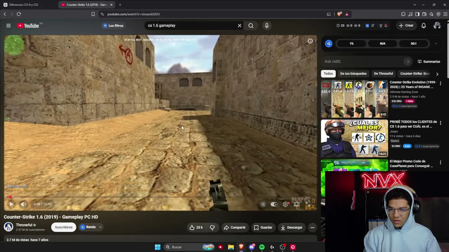Select the De Throneful chip
The width and height of the screenshot is (449, 252).
[x=383, y=73]
